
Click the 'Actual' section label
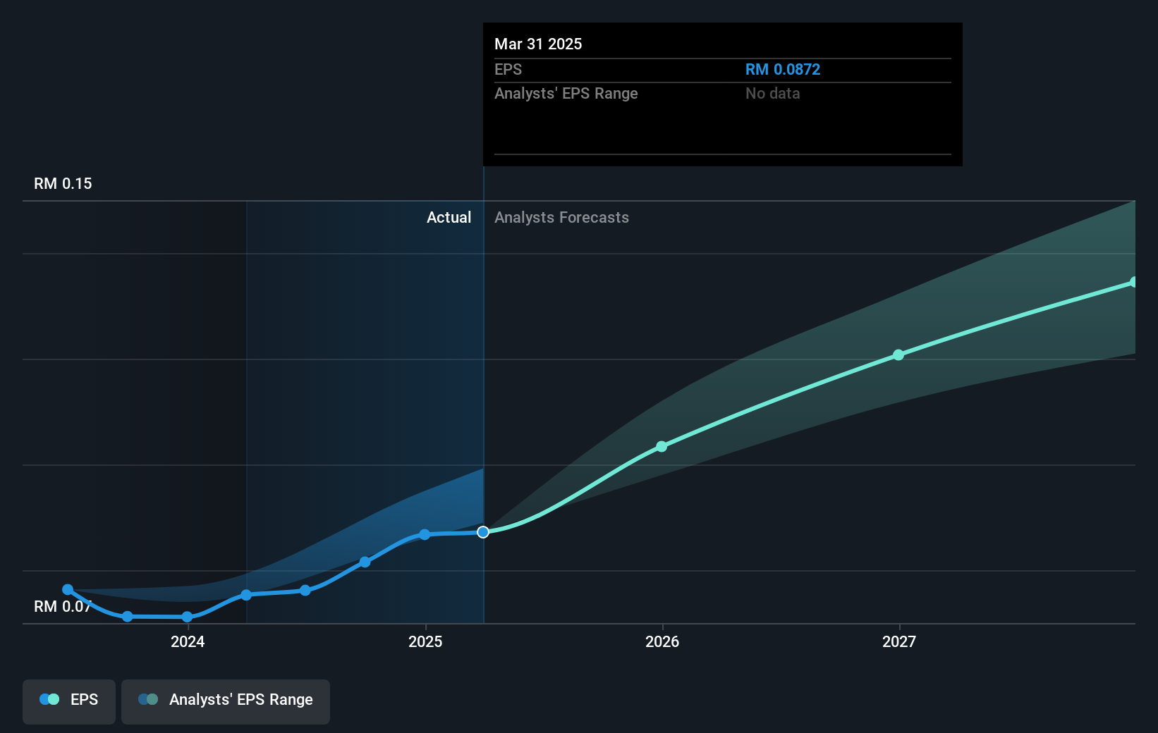pyautogui.click(x=449, y=217)
